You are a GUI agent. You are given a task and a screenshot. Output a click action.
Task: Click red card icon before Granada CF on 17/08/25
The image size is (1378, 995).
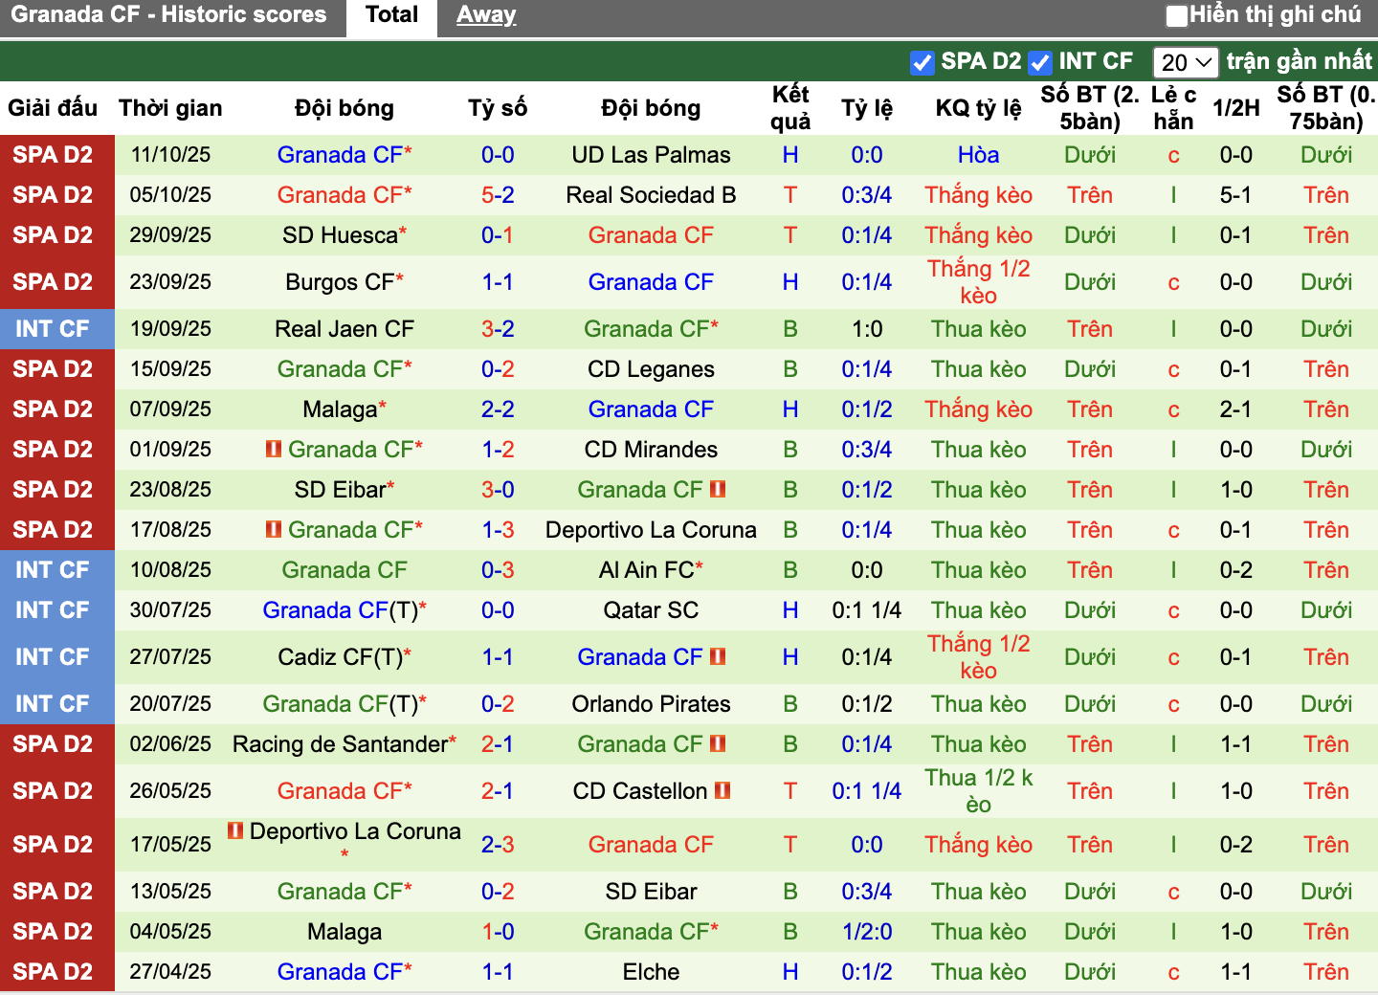click(x=274, y=529)
